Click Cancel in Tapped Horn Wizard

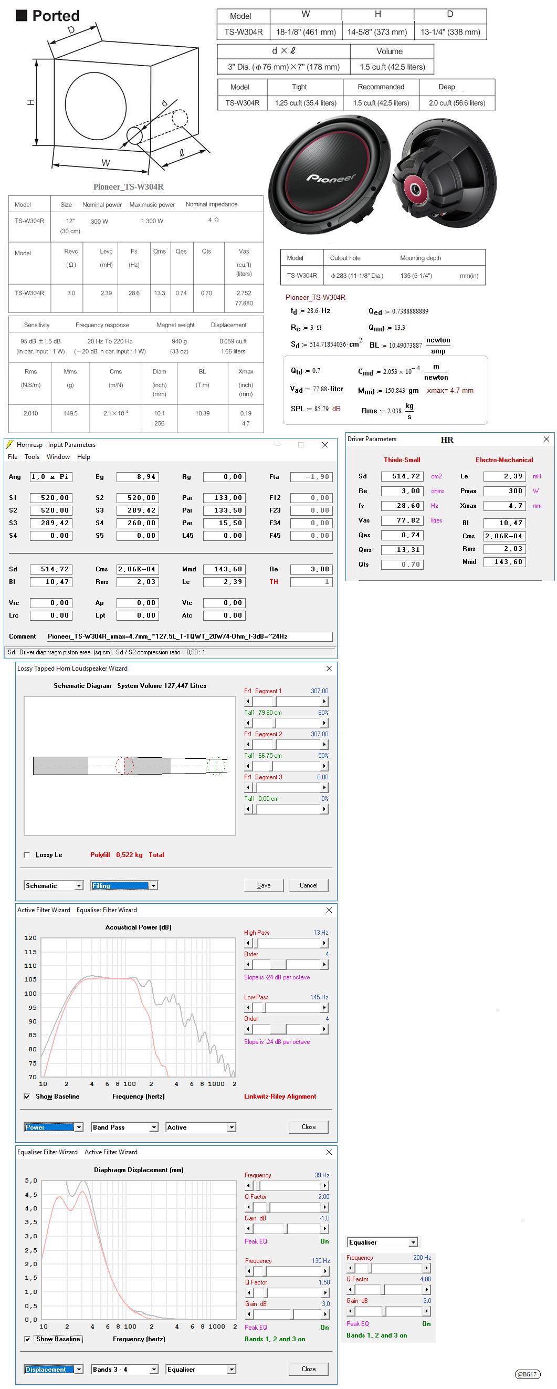(309, 885)
